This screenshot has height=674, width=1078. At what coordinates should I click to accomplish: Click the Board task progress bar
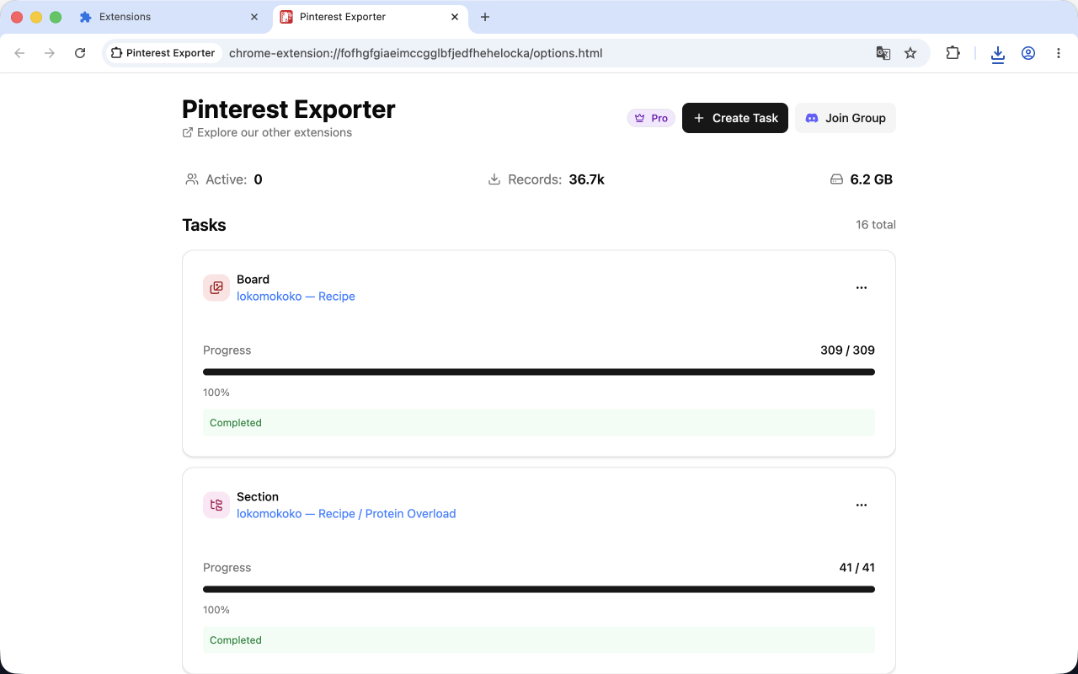(x=539, y=372)
